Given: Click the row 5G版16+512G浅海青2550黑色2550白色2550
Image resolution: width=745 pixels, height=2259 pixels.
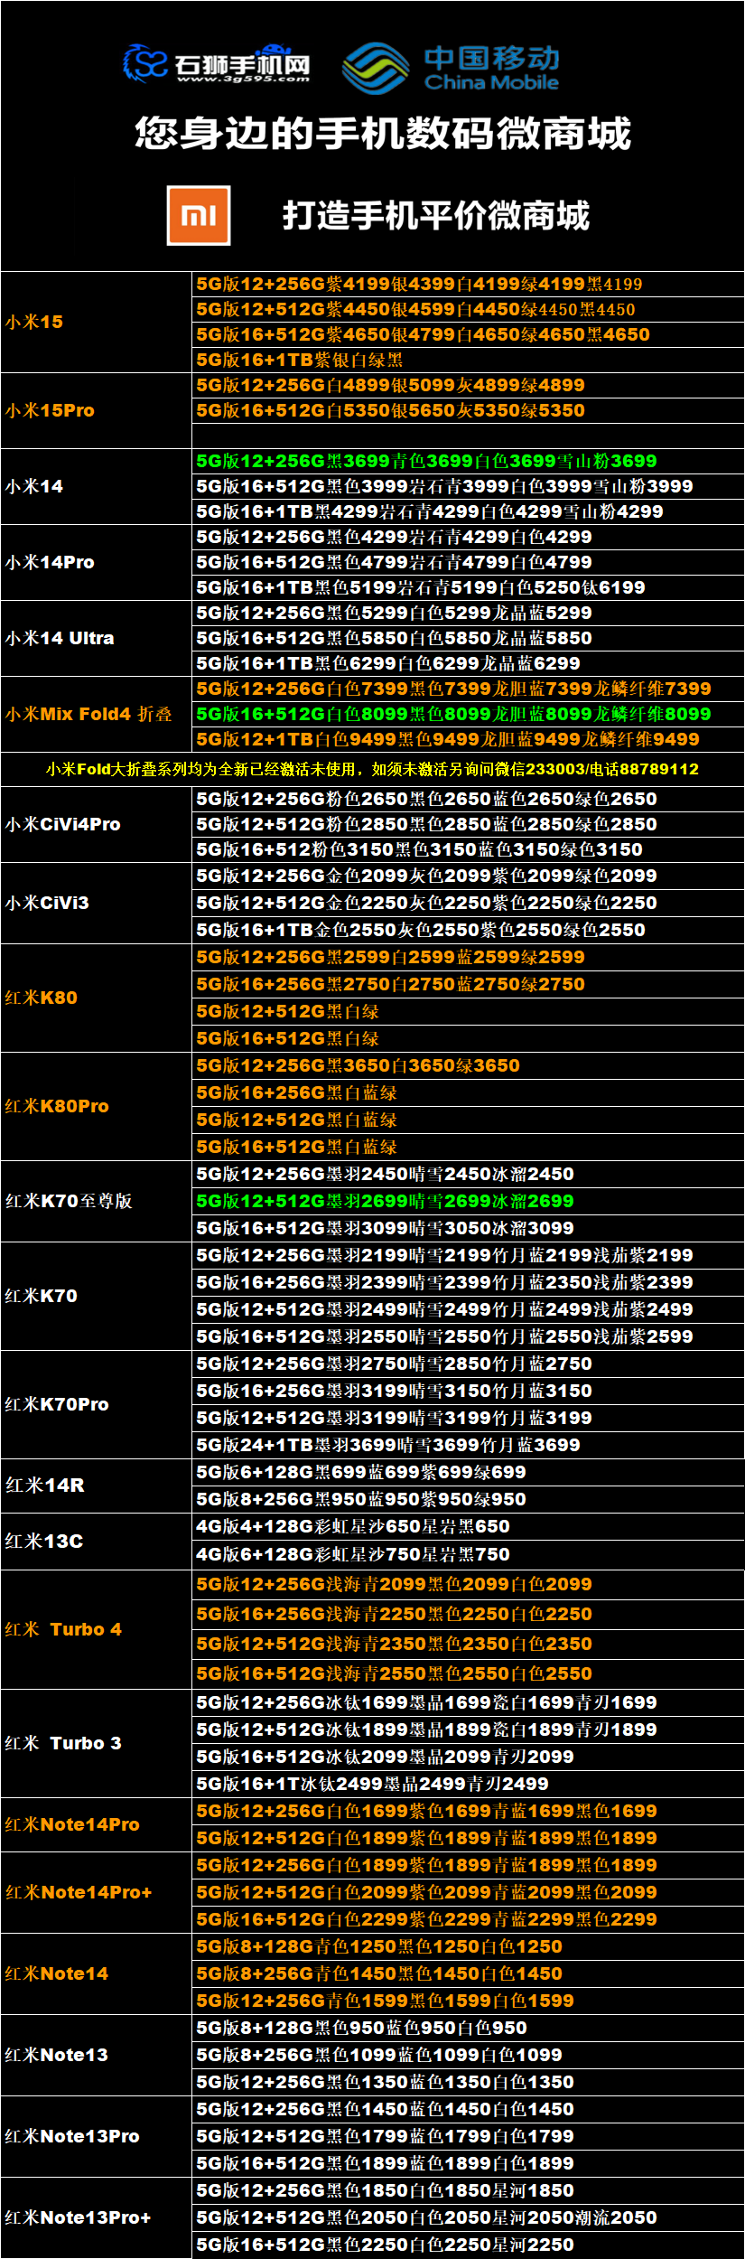Looking at the screenshot, I should tap(468, 1673).
